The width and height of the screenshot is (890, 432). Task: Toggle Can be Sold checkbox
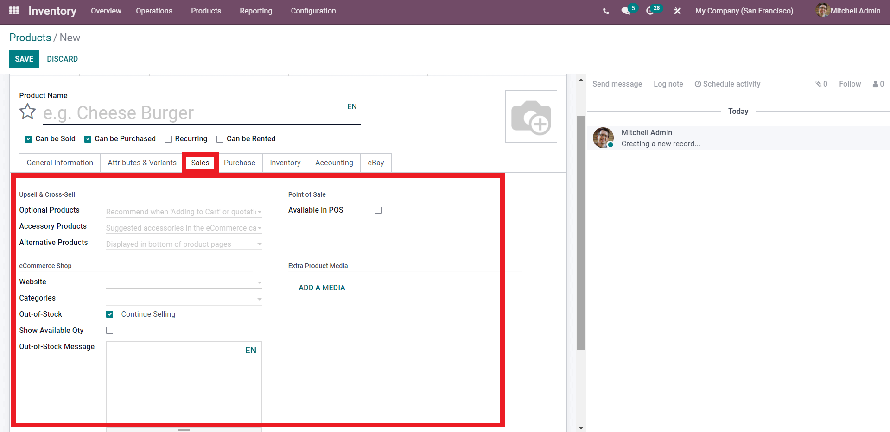coord(29,139)
